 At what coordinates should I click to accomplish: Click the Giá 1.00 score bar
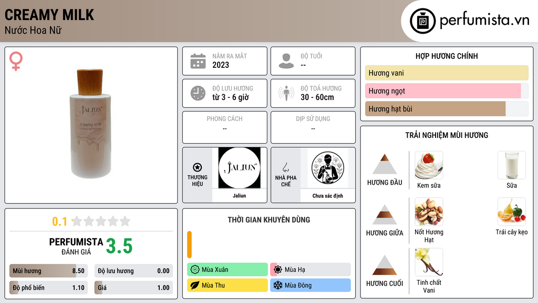pyautogui.click(x=133, y=288)
